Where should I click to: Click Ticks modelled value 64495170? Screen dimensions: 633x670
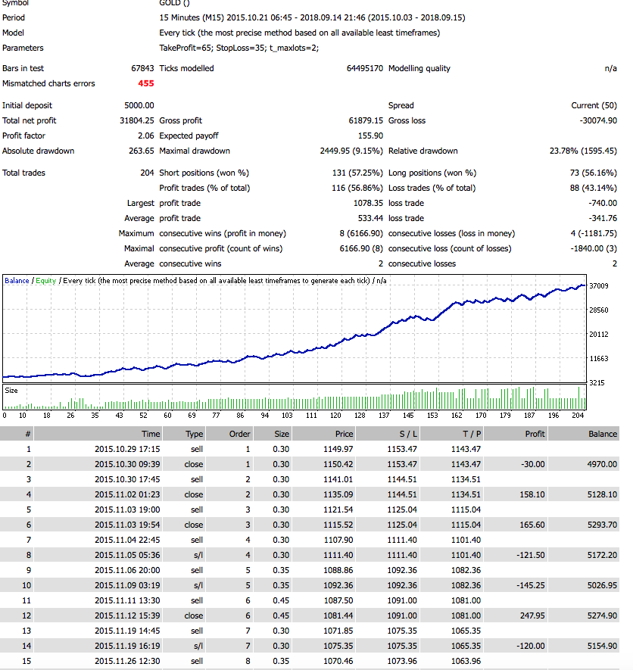click(x=365, y=68)
